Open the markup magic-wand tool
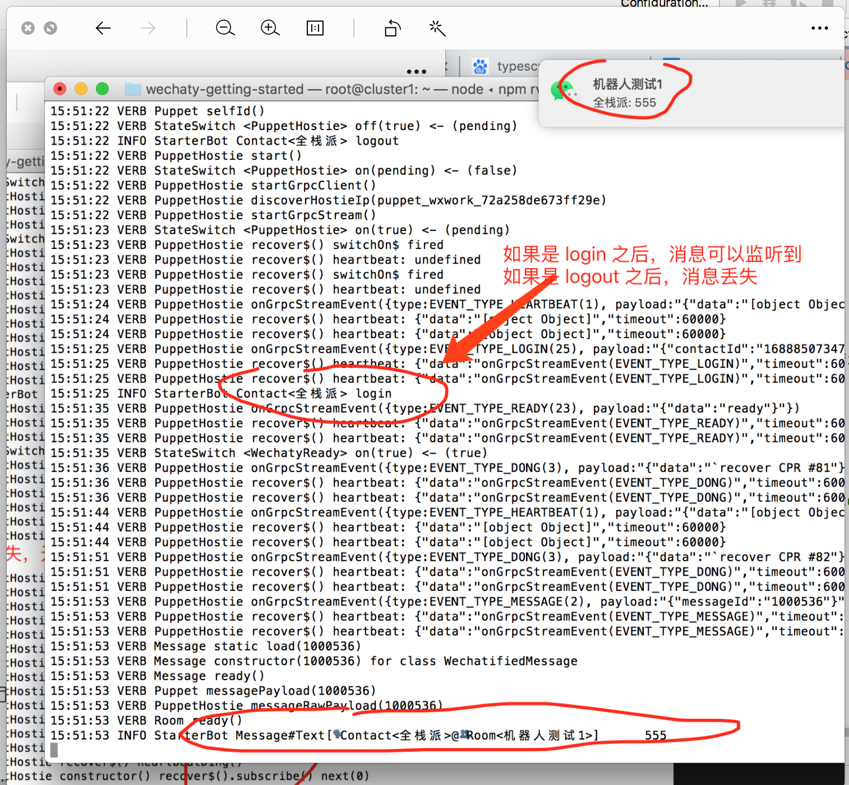Image resolution: width=849 pixels, height=785 pixels. coord(437,27)
